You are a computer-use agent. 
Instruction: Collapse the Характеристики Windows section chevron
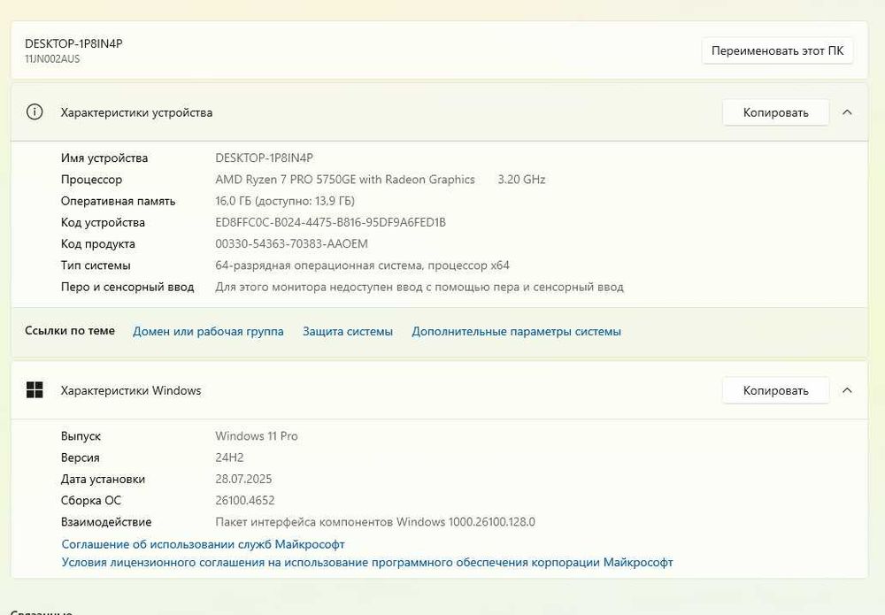pyautogui.click(x=847, y=390)
